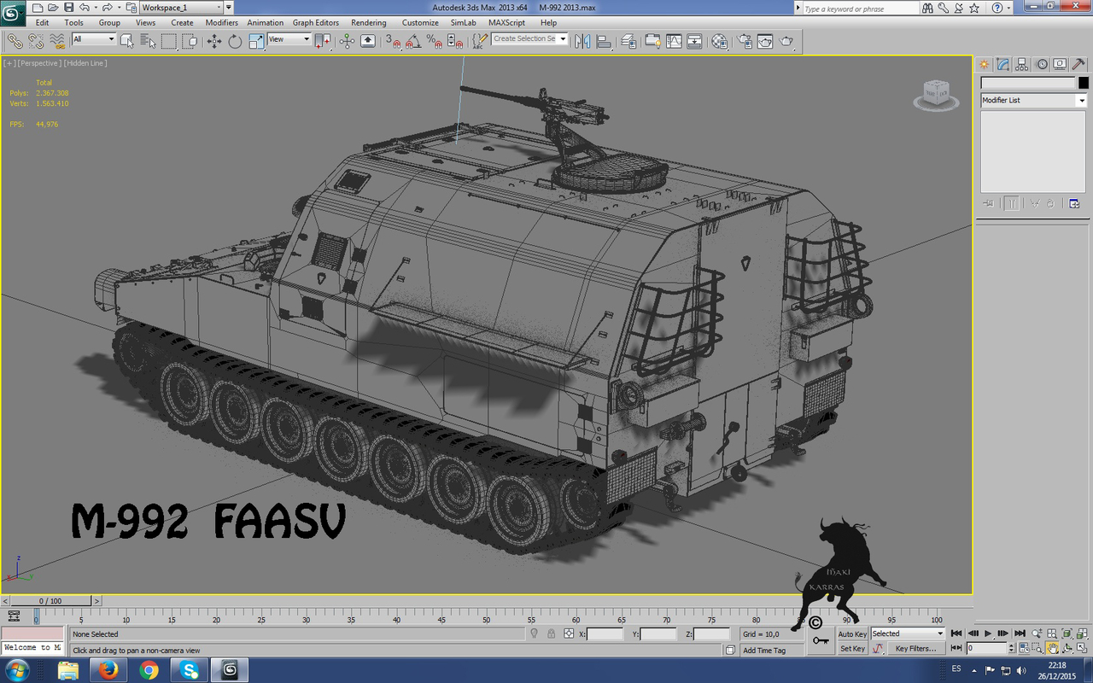
Task: Open the Rendering menu
Action: (x=369, y=23)
